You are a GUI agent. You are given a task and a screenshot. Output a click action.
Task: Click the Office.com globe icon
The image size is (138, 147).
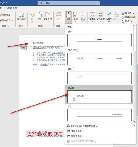[68, 126]
